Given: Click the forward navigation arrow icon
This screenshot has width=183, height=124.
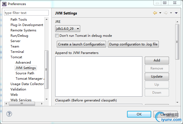Looking at the screenshot, I should click(x=166, y=13).
